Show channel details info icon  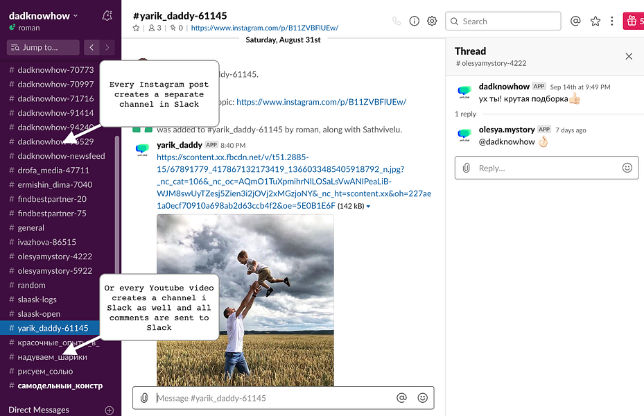(414, 21)
